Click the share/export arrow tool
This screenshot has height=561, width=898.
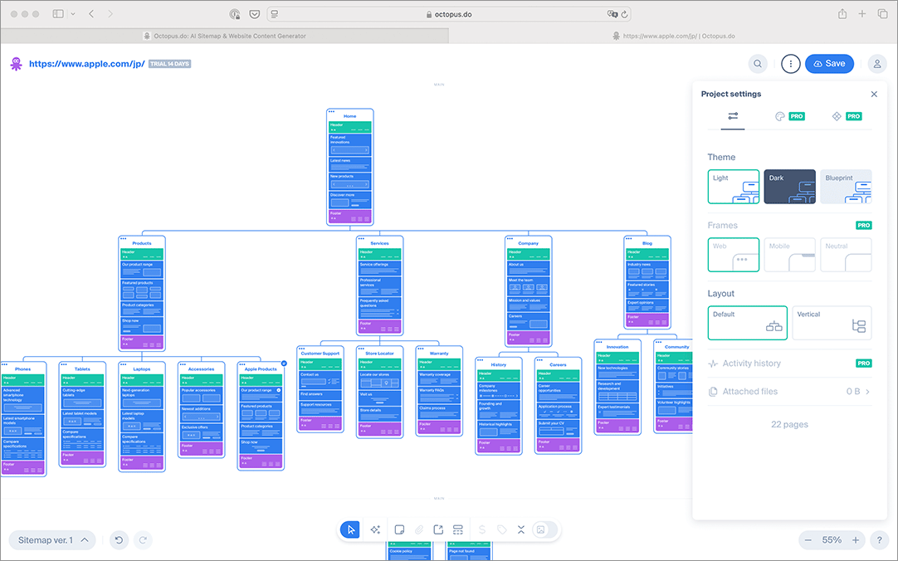(x=438, y=529)
